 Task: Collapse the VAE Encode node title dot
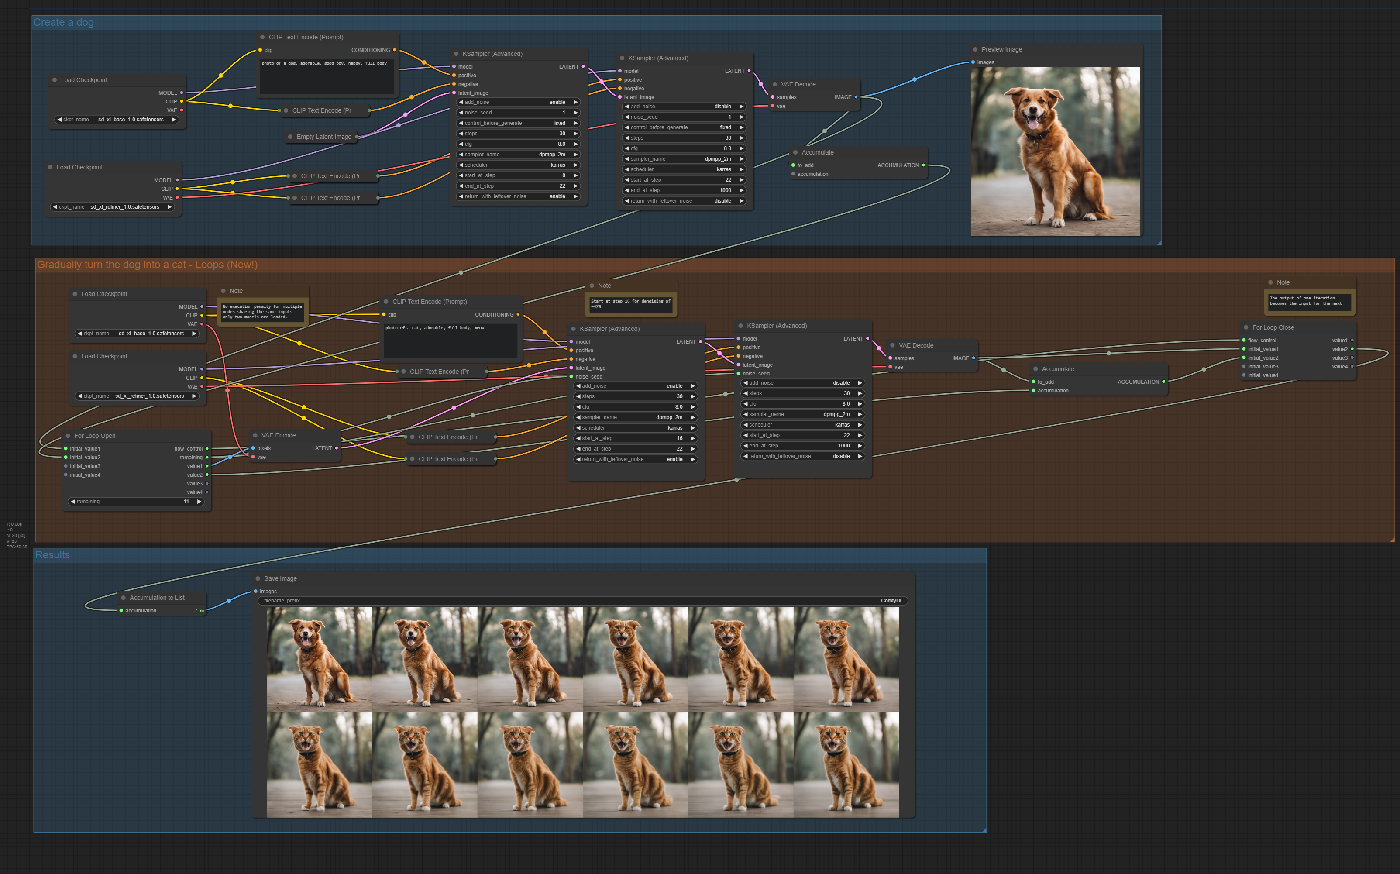click(255, 435)
